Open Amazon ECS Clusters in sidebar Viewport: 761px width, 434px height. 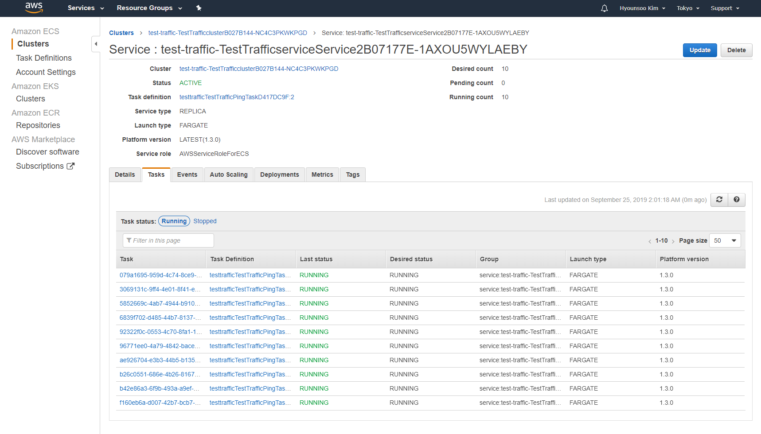[33, 44]
